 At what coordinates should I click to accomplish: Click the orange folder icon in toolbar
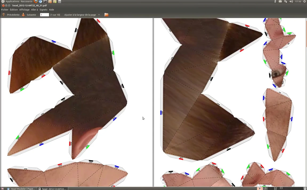(x=106, y=15)
